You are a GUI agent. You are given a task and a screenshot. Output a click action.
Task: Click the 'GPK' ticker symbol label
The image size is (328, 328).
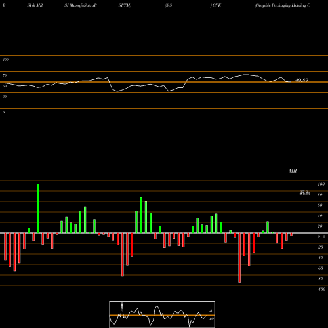coord(216,5)
